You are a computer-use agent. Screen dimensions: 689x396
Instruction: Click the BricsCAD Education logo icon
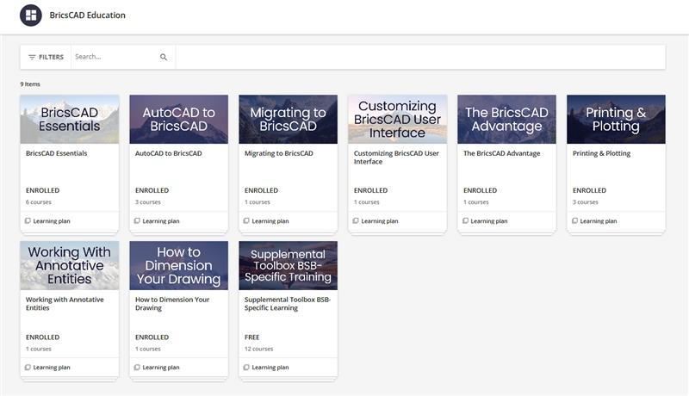coord(30,15)
